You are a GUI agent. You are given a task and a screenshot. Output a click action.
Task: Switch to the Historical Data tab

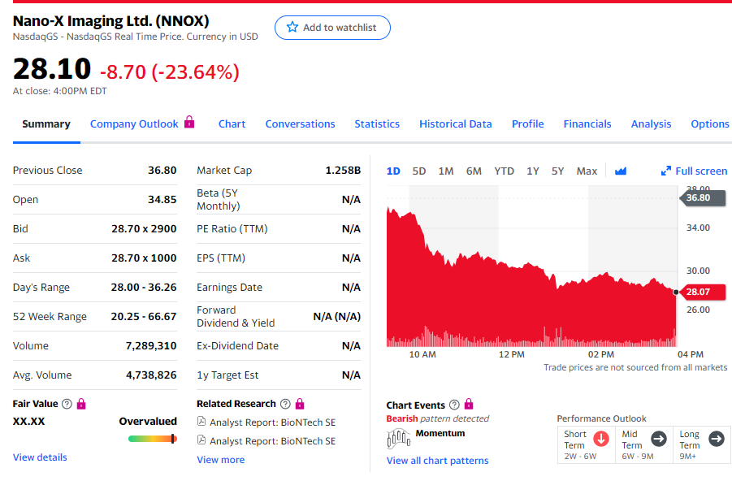click(455, 124)
